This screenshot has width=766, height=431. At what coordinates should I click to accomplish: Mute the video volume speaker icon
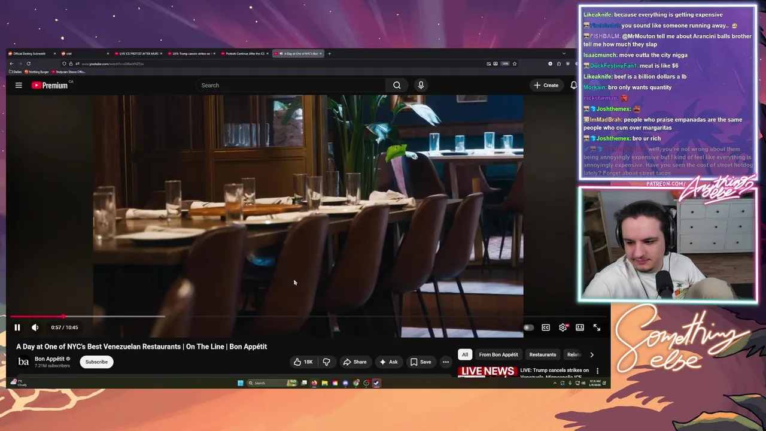[35, 327]
